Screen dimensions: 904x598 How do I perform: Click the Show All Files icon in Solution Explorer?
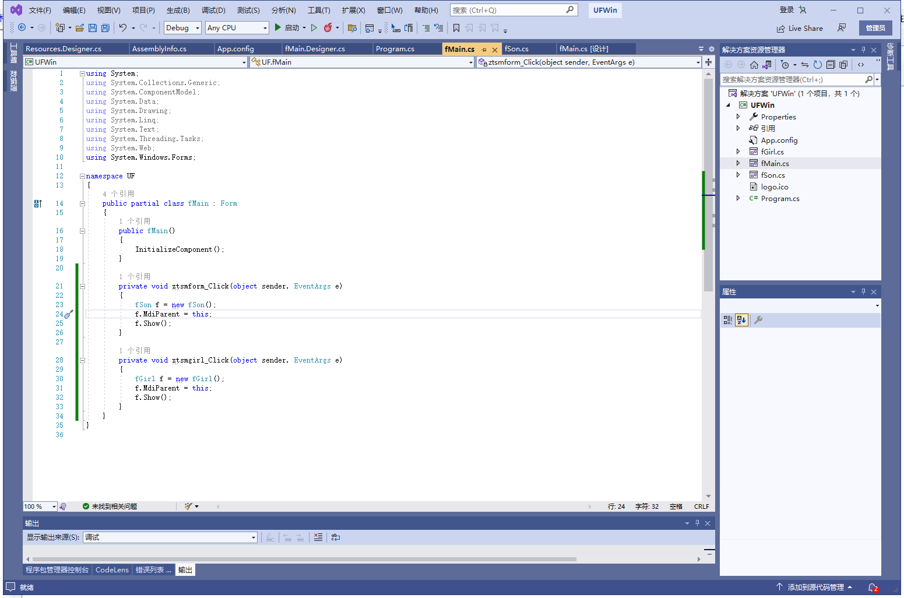[x=843, y=65]
